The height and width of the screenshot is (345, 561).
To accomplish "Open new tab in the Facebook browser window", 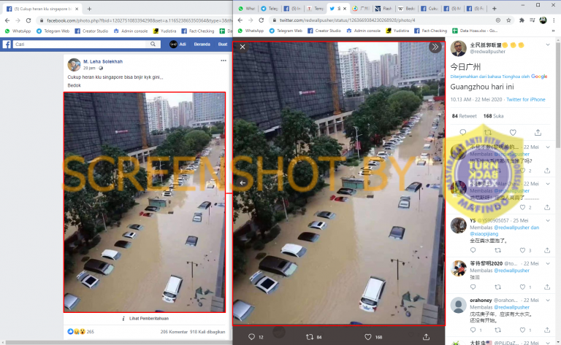I will pyautogui.click(x=89, y=9).
